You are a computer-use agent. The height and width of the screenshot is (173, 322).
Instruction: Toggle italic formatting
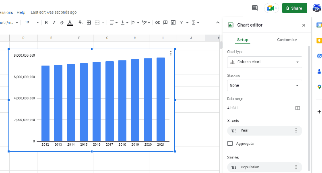click(54, 23)
